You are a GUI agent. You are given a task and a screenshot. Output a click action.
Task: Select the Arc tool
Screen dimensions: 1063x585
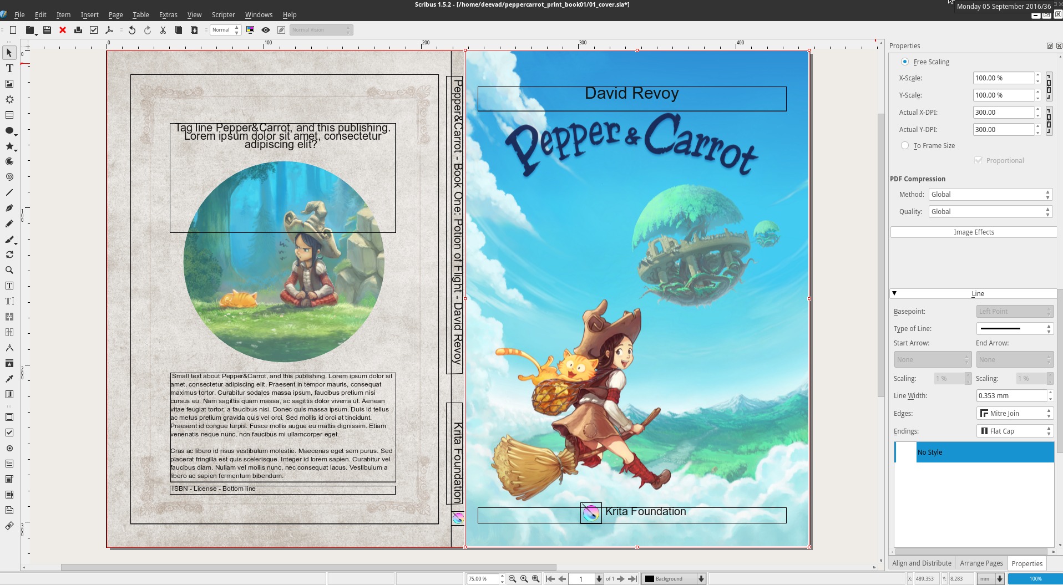click(9, 161)
